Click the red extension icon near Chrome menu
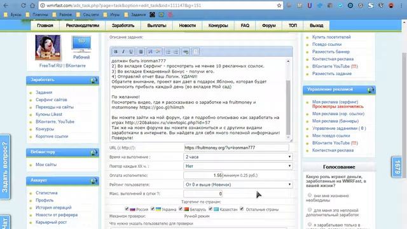The height and width of the screenshot is (229, 407). coord(391,6)
